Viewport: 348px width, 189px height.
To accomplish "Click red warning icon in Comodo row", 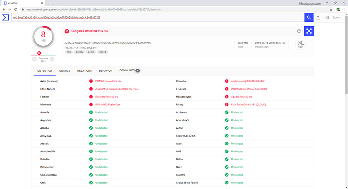I will (227, 81).
